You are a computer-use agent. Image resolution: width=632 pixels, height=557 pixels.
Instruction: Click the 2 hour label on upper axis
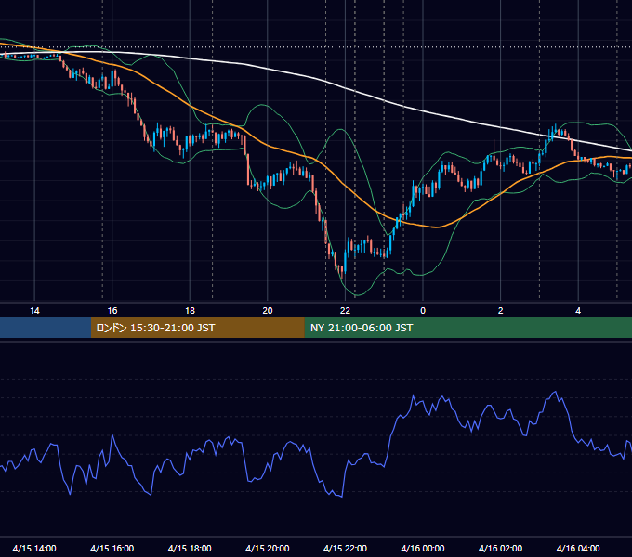[x=501, y=311]
